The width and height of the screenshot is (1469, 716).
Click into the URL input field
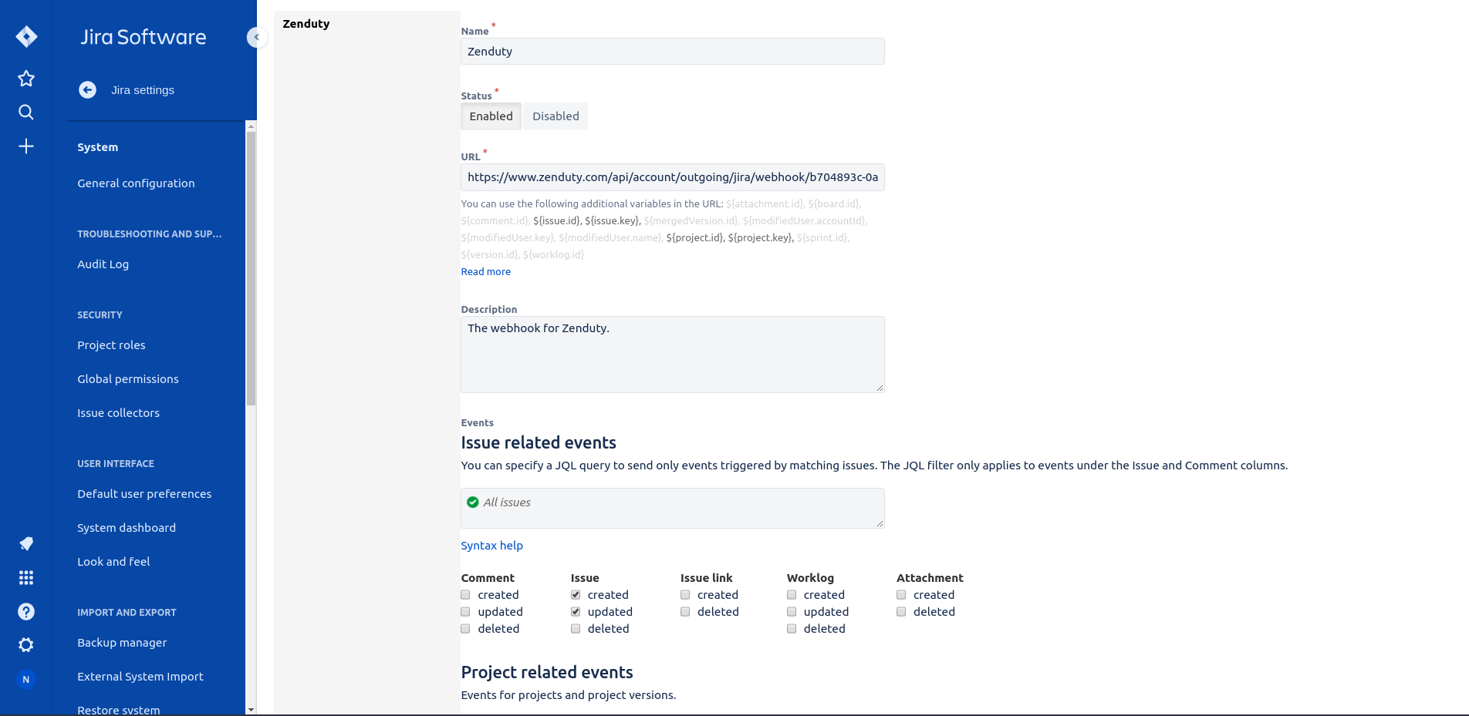click(673, 177)
